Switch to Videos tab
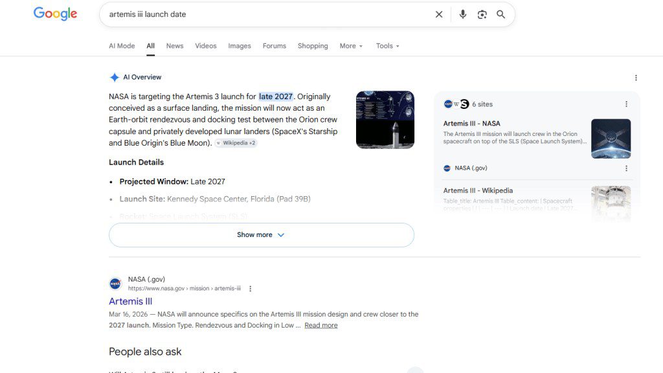 click(x=205, y=46)
